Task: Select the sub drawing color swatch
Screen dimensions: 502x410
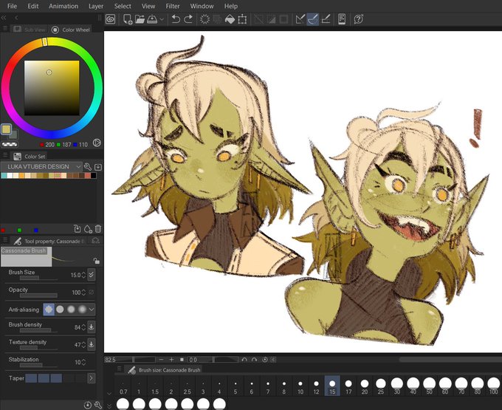Action: [14, 135]
